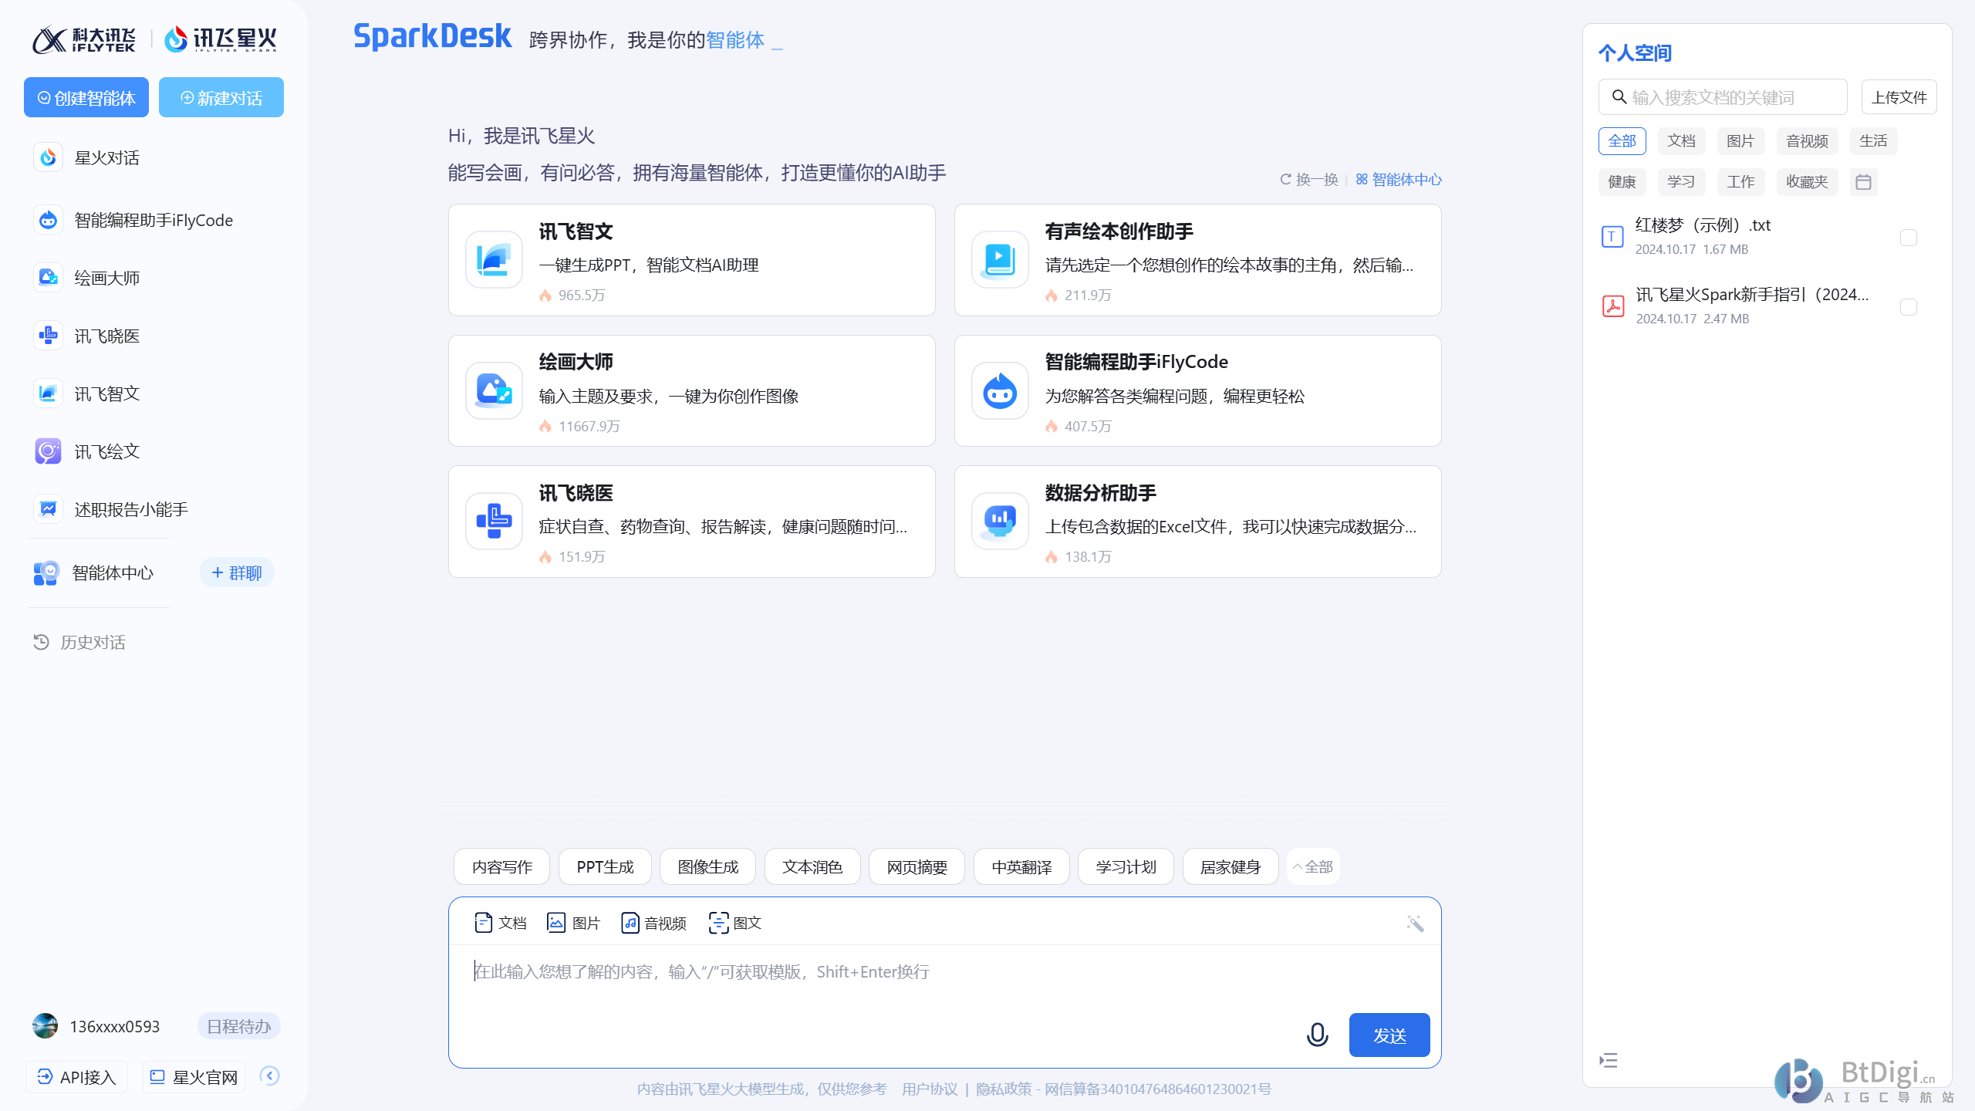Open 智能体中心 link above cards
This screenshot has height=1111, width=1975.
1399,179
